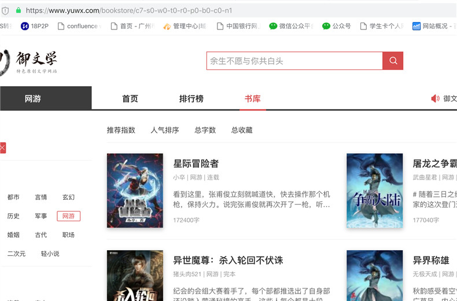The height and width of the screenshot is (301, 457).
Task: Sort by 总字数
Action: 205,130
